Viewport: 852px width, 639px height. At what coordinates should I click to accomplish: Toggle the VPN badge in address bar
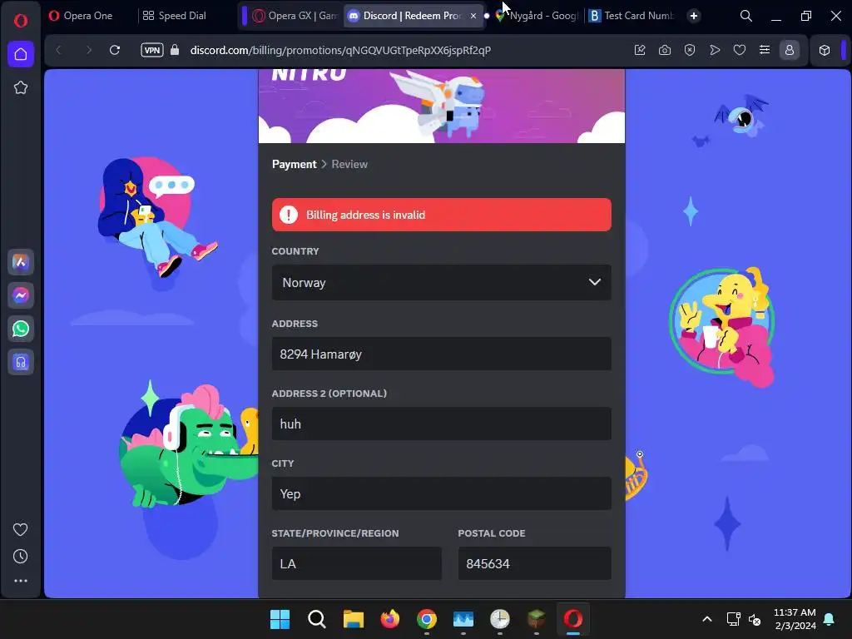(x=152, y=50)
